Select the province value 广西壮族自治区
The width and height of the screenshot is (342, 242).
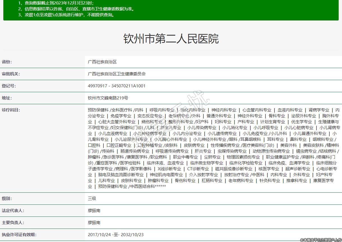(102, 62)
